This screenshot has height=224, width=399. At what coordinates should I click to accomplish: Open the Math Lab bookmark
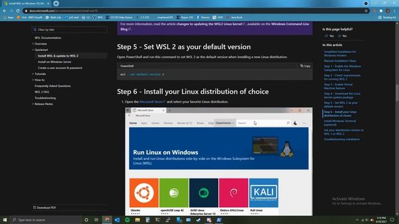(54, 17)
